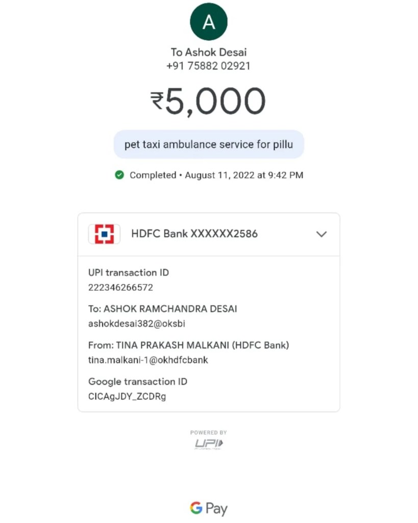This screenshot has width=418, height=523.
Task: Click the green avatar with letter A
Action: click(x=209, y=21)
